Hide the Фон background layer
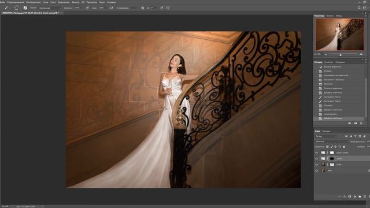Image resolution: width=370 pixels, height=208 pixels. pos(317,170)
